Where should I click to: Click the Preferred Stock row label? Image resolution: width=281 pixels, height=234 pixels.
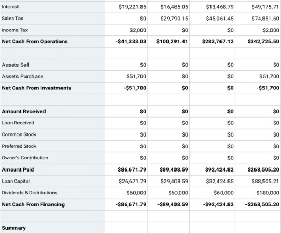coord(19,146)
